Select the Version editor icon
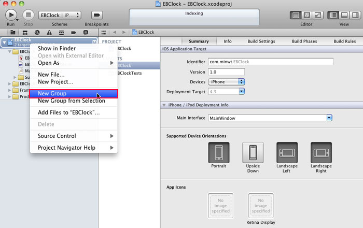This screenshot has width=363, height=228. click(x=317, y=15)
